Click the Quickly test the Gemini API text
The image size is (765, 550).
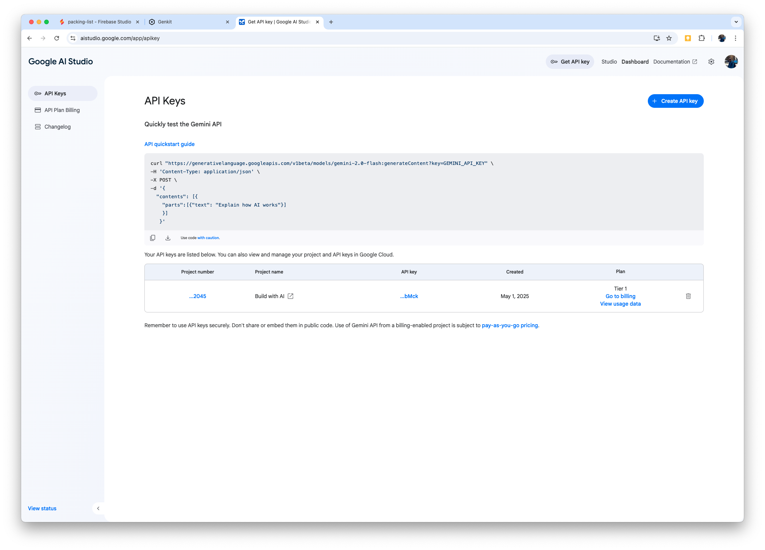coord(183,124)
